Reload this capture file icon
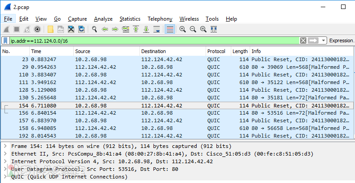This screenshot has width=355, height=183. pyautogui.click(x=81, y=29)
